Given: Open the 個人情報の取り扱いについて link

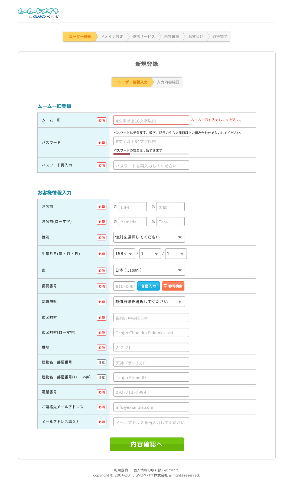Looking at the screenshot, I should tap(156, 470).
